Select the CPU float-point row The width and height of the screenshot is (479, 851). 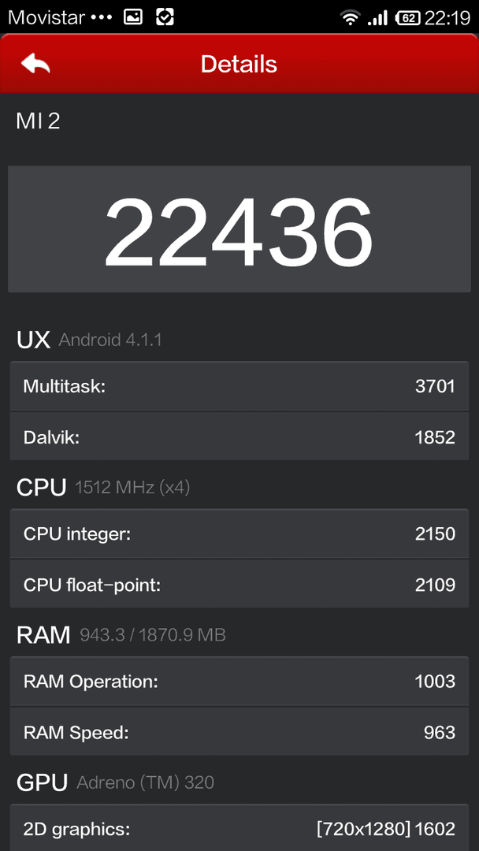coord(239,584)
